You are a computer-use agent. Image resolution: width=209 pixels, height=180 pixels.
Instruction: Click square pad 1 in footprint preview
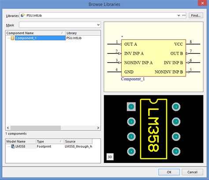pyautogui.click(x=131, y=107)
